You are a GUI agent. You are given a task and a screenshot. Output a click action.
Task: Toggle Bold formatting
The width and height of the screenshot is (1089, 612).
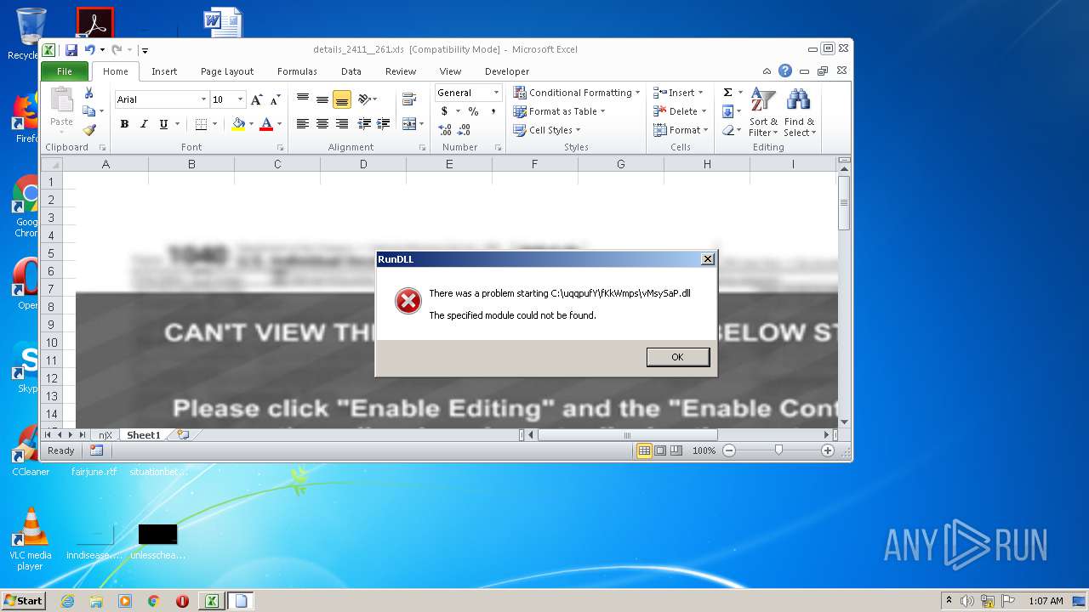[x=124, y=124]
